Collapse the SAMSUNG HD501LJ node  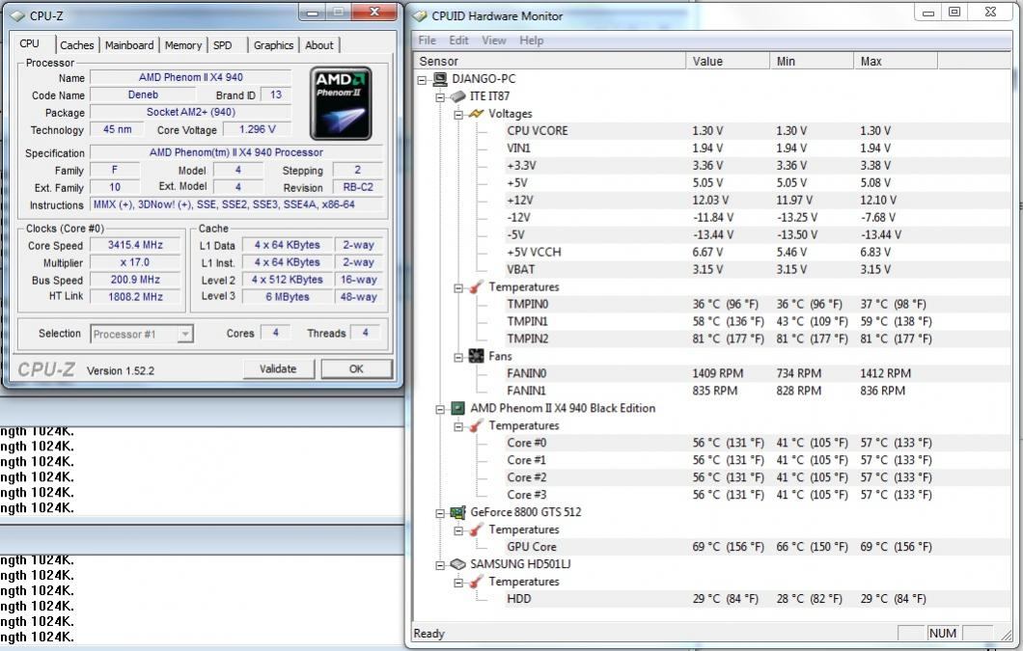click(x=440, y=565)
